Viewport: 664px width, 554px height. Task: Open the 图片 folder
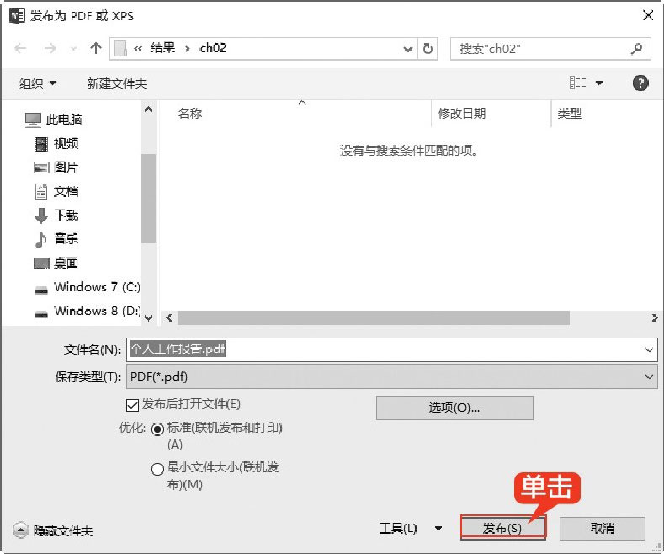pyautogui.click(x=66, y=168)
